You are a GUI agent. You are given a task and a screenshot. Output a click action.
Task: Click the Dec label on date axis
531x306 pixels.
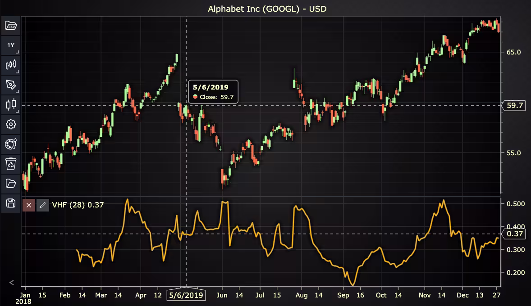[x=462, y=295]
